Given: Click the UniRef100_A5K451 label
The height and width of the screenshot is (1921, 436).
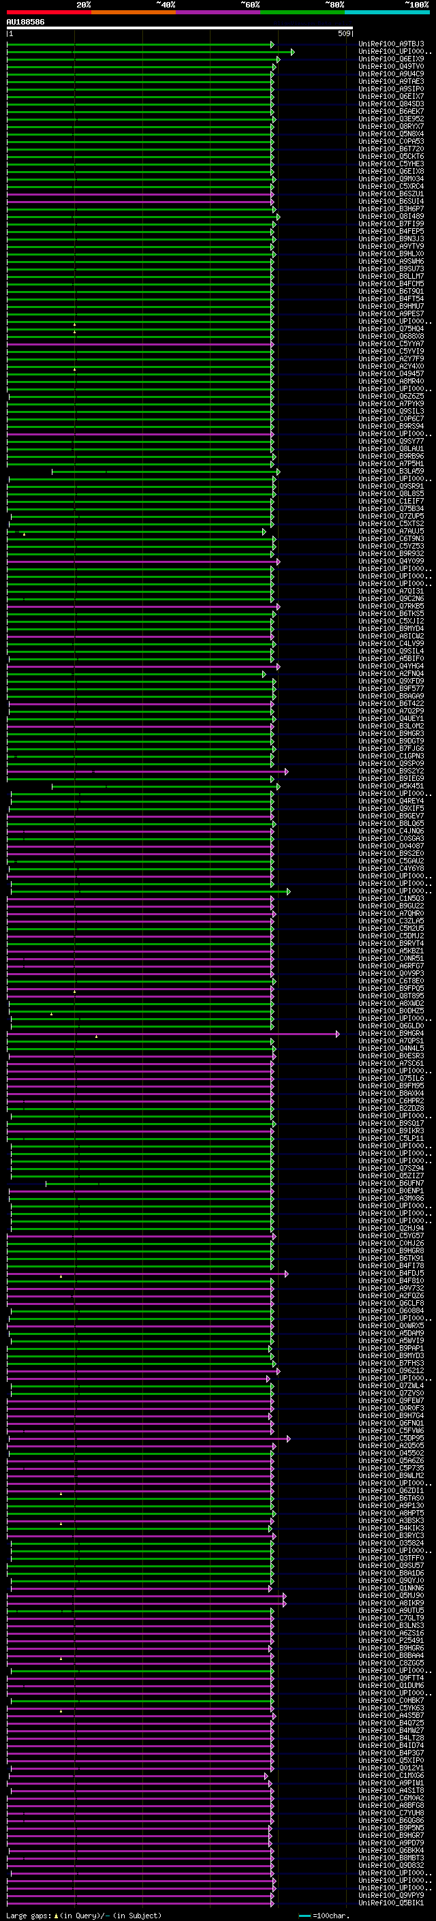Looking at the screenshot, I should pyautogui.click(x=391, y=786).
